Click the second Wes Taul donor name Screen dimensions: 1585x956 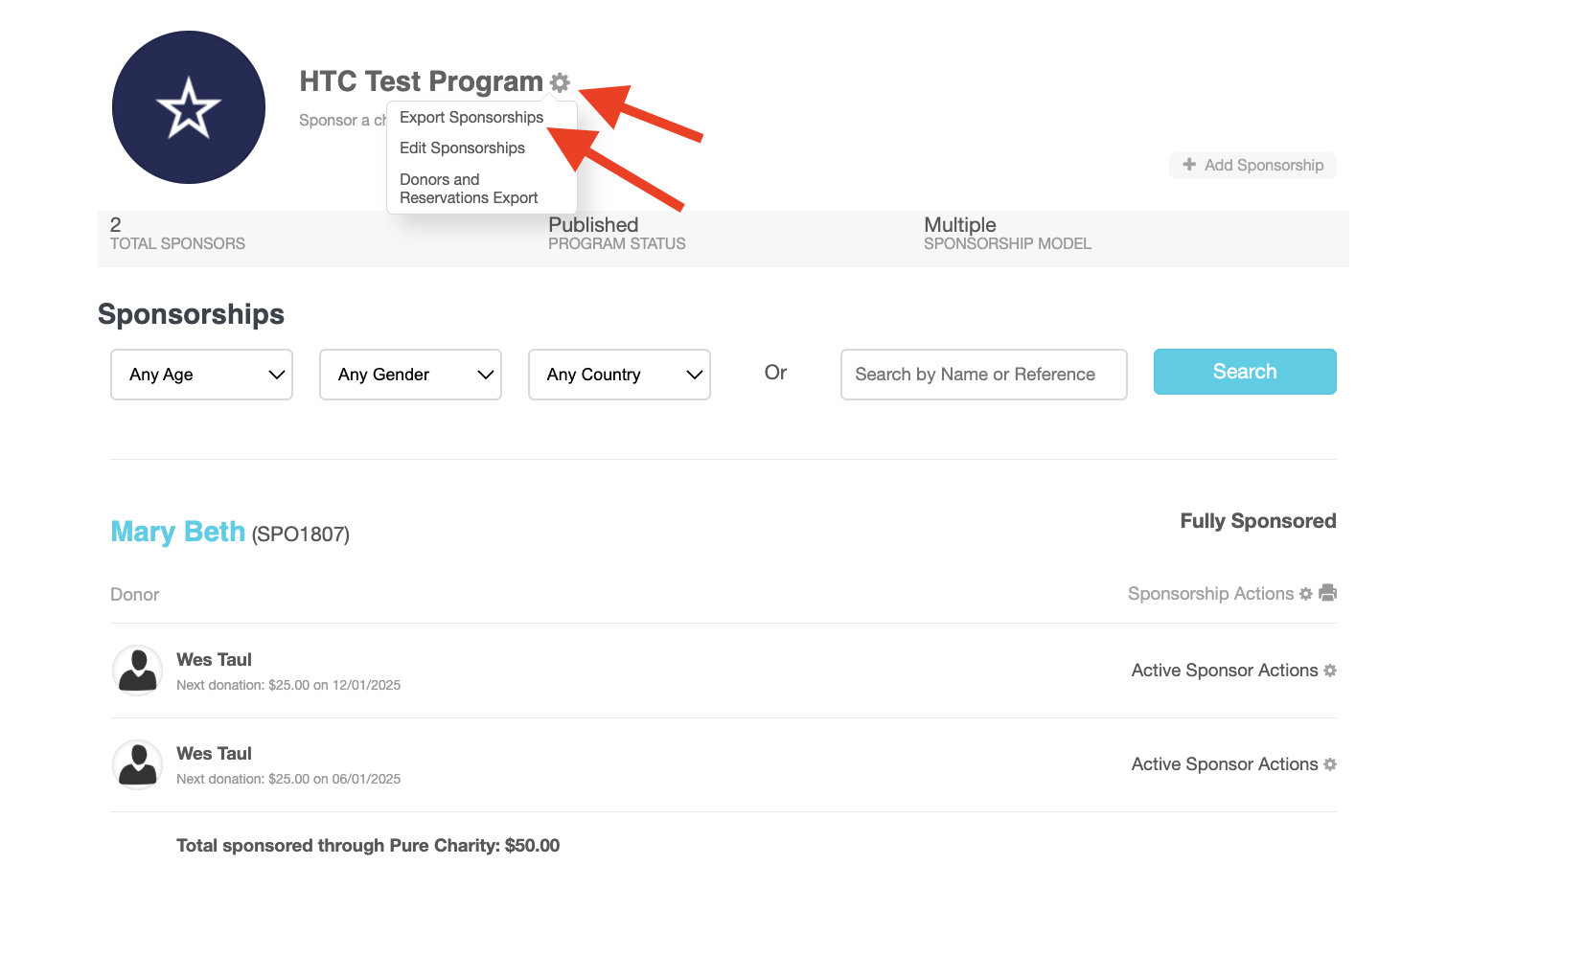click(214, 754)
